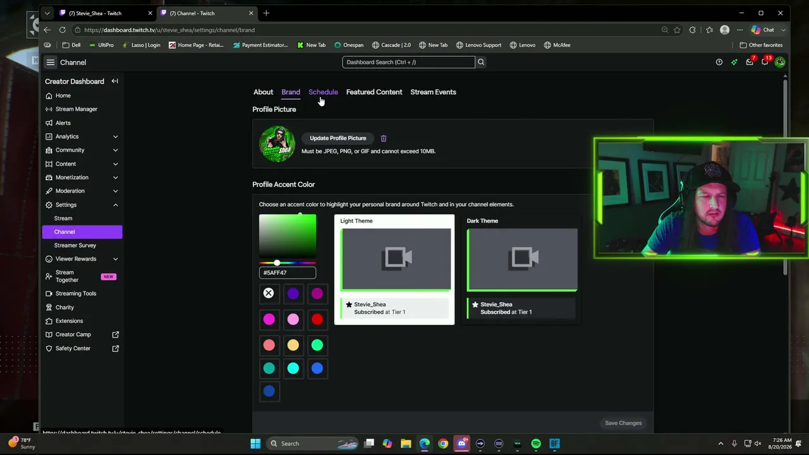Go back in the browser
Viewport: 809px width, 455px height.
tap(47, 30)
